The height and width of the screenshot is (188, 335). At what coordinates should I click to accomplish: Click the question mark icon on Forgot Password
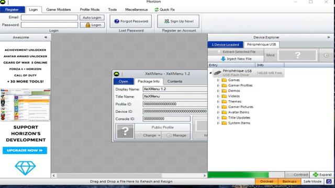[x=116, y=21]
